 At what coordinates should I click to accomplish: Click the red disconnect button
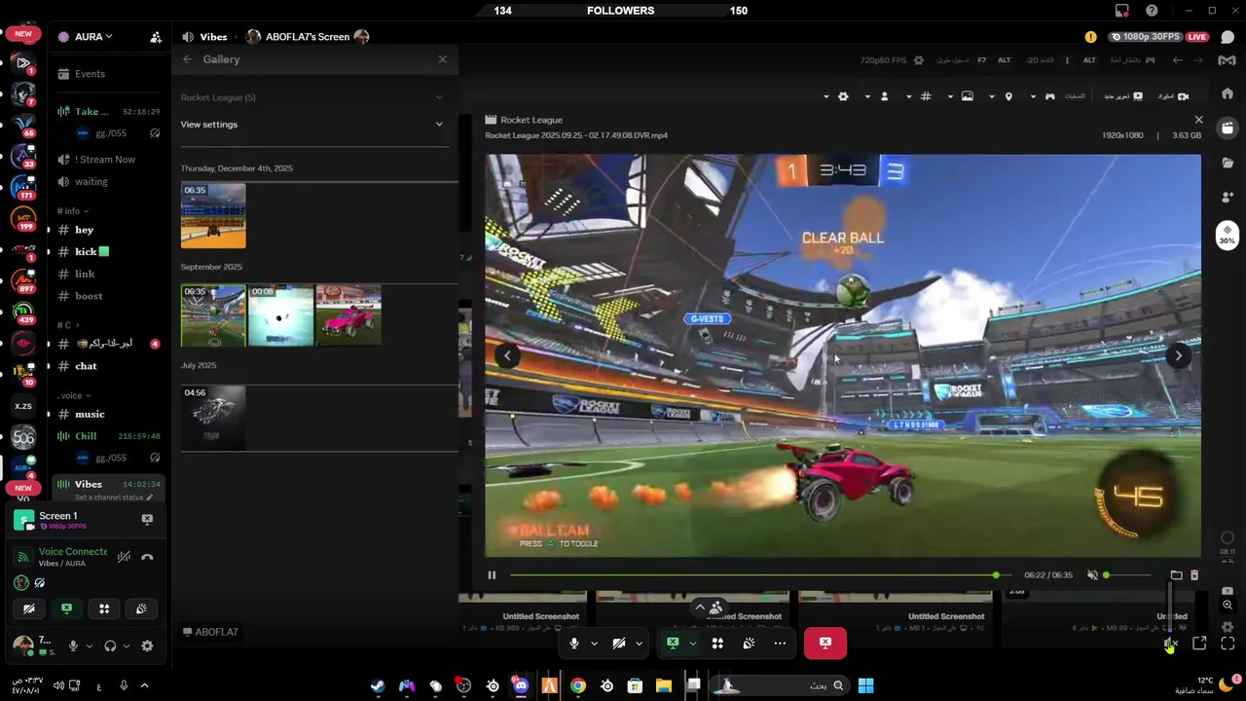tap(825, 643)
